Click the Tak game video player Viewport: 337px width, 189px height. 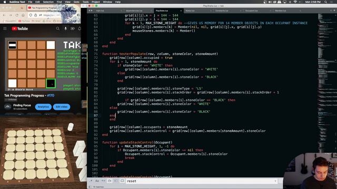click(43, 64)
